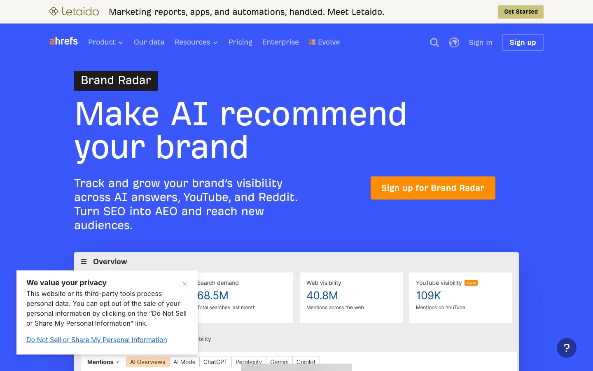Select the AI Mode tab

pyautogui.click(x=184, y=362)
